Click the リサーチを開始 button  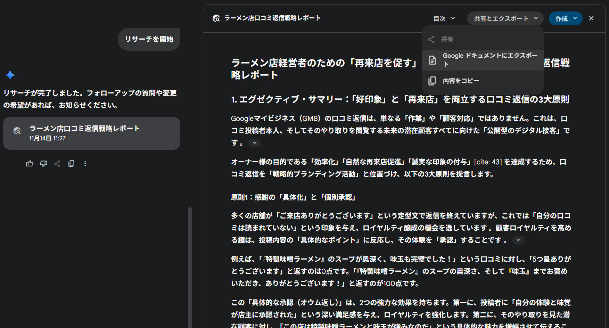149,39
